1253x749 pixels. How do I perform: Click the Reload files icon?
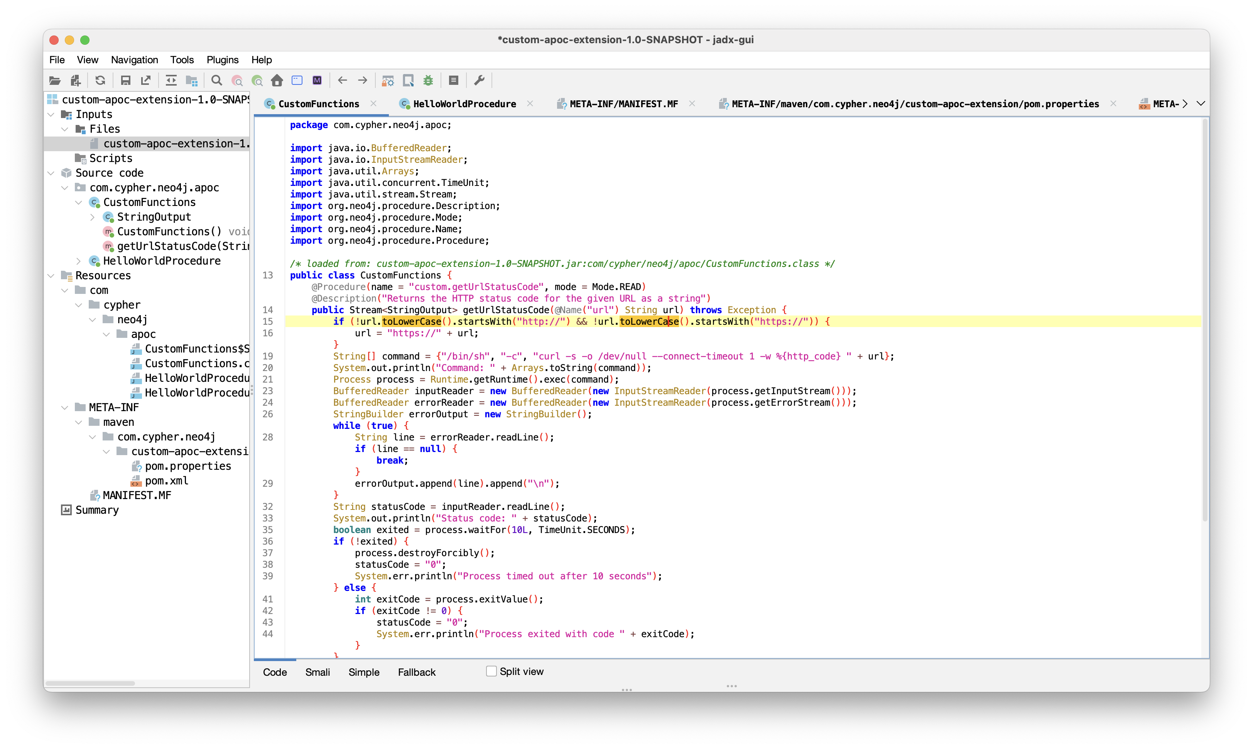pos(100,80)
